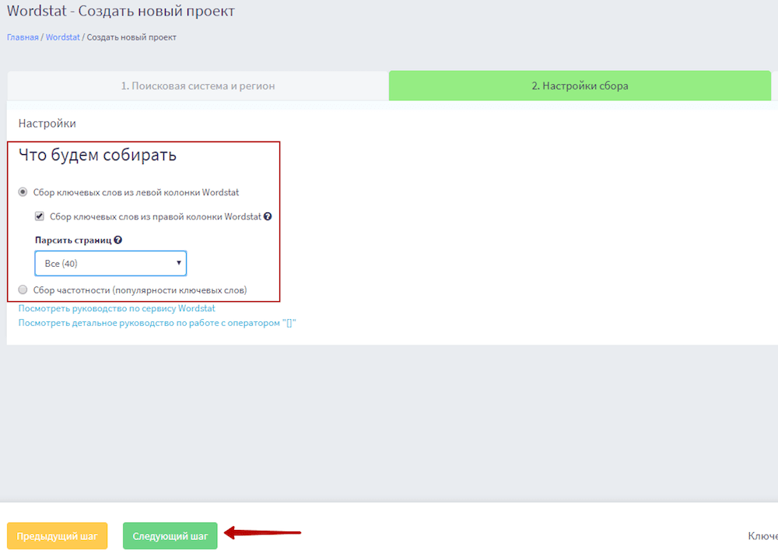Select radio Сбор ключевых слов из левой колонки
Screen dimensions: 778x554
(x=23, y=191)
